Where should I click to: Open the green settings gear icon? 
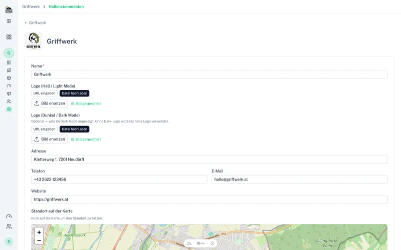tap(9, 109)
